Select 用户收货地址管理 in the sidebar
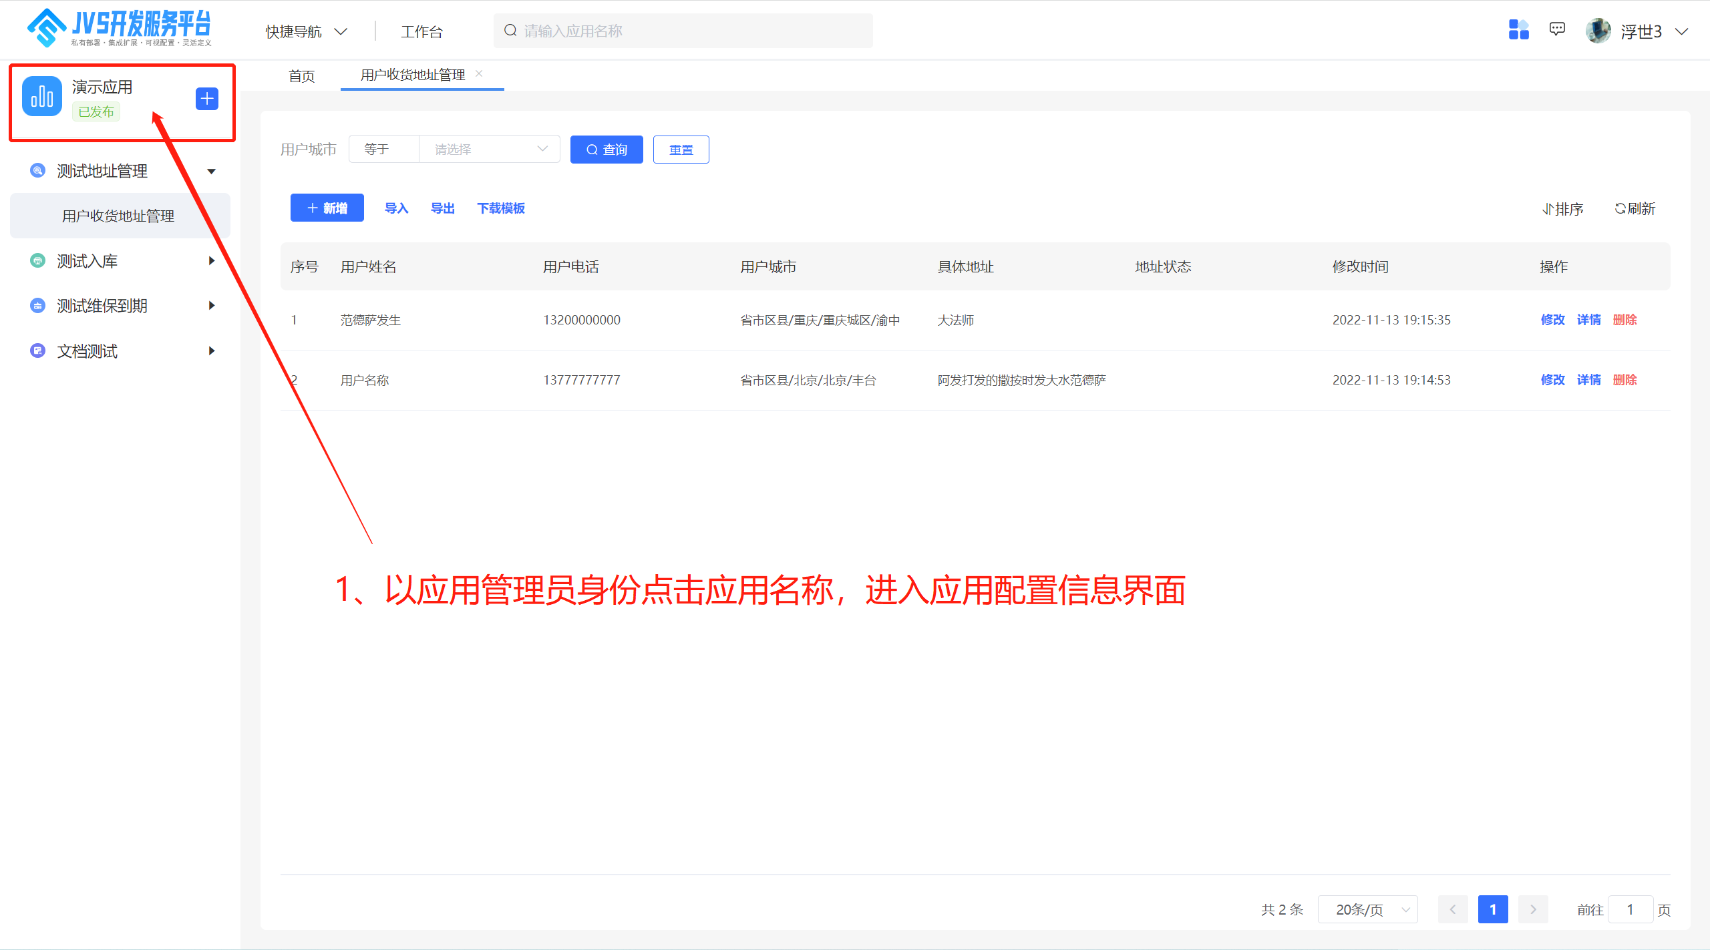 click(120, 216)
